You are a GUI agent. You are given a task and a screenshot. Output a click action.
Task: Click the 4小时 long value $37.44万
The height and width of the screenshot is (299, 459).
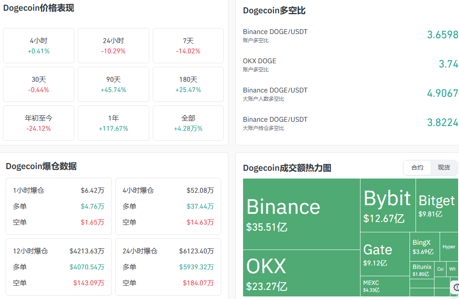pyautogui.click(x=200, y=206)
